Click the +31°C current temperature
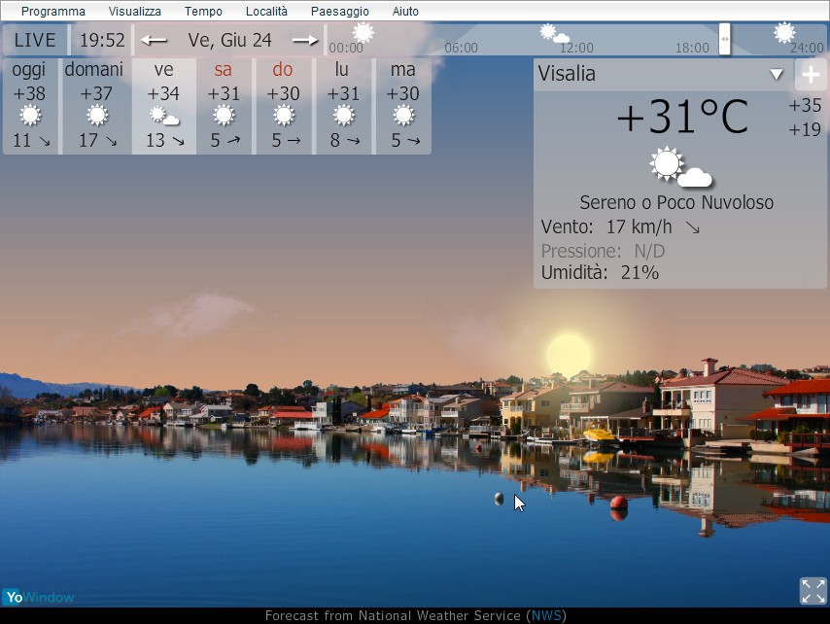The height and width of the screenshot is (624, 830). (x=682, y=117)
